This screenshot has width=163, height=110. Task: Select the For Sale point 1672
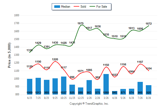tap(149, 26)
